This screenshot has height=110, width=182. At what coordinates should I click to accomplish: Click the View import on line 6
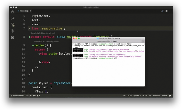35,24
